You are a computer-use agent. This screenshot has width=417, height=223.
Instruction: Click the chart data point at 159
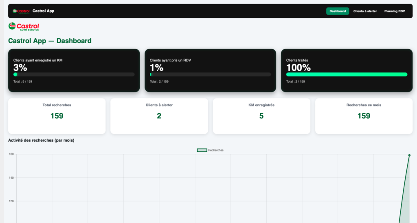point(409,155)
